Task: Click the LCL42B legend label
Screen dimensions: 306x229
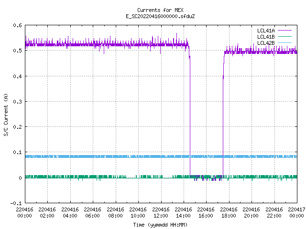Action: tap(266, 43)
